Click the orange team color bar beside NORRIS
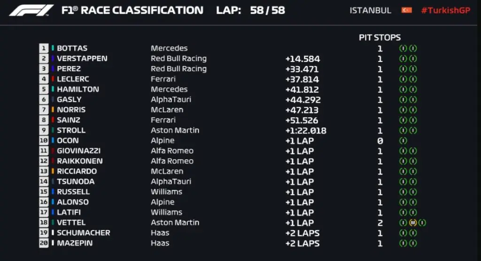 tap(53, 110)
